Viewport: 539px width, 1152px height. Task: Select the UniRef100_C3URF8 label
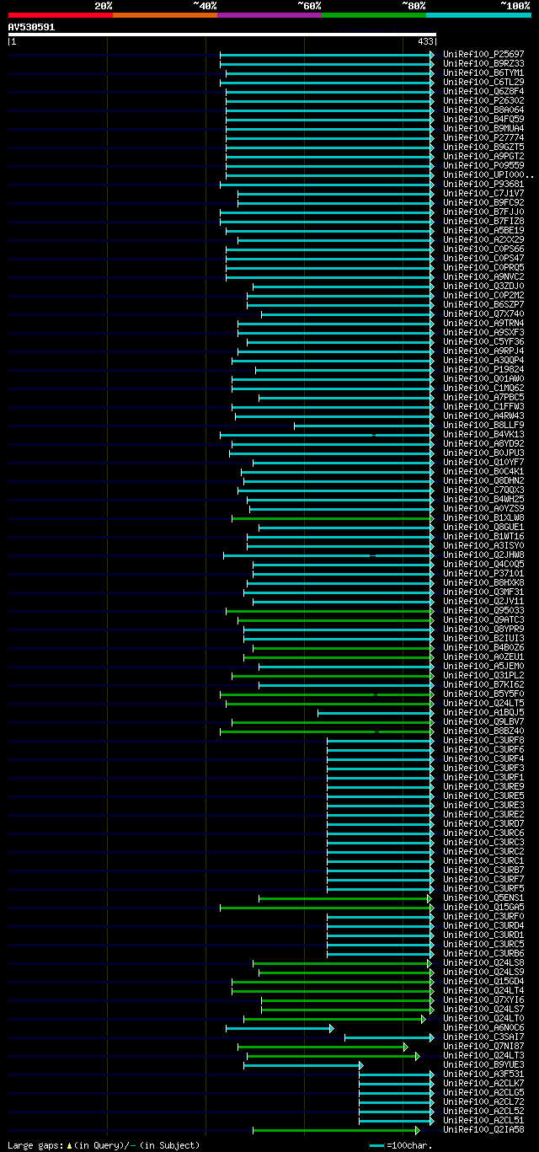pyautogui.click(x=483, y=740)
